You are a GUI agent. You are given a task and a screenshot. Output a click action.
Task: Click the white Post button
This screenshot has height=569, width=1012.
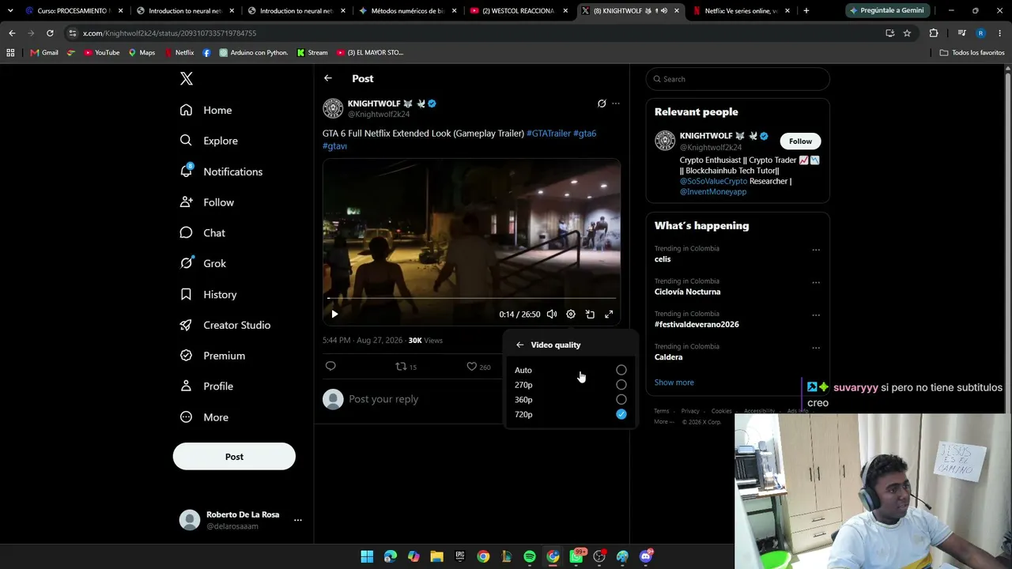coord(234,457)
